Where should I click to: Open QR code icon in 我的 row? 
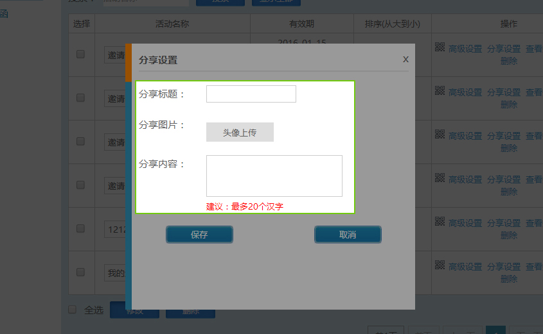[x=440, y=265]
